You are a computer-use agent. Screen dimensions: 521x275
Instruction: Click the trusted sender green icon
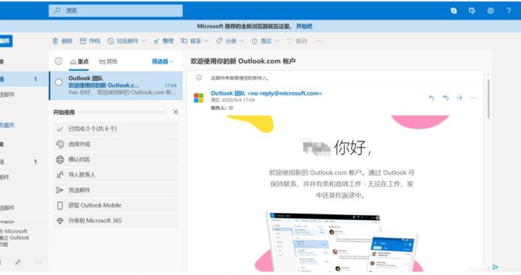[199, 77]
